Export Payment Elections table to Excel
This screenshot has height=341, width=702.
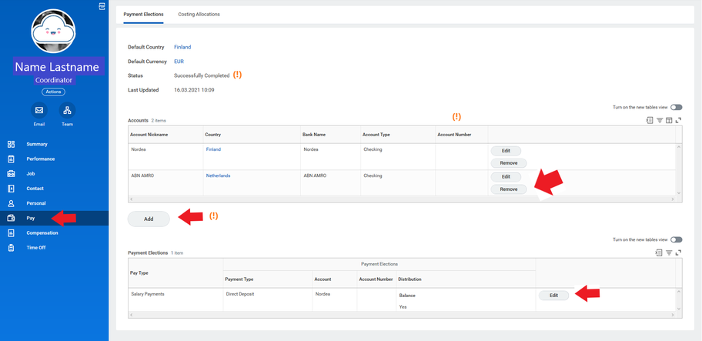659,252
